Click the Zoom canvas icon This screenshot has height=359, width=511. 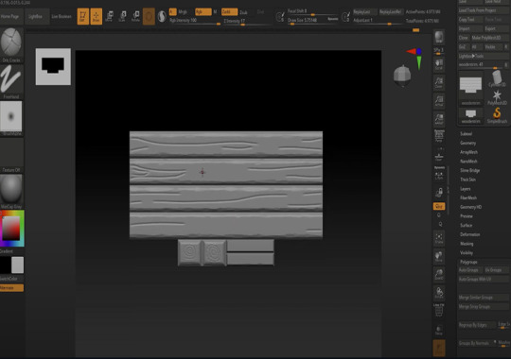click(439, 82)
